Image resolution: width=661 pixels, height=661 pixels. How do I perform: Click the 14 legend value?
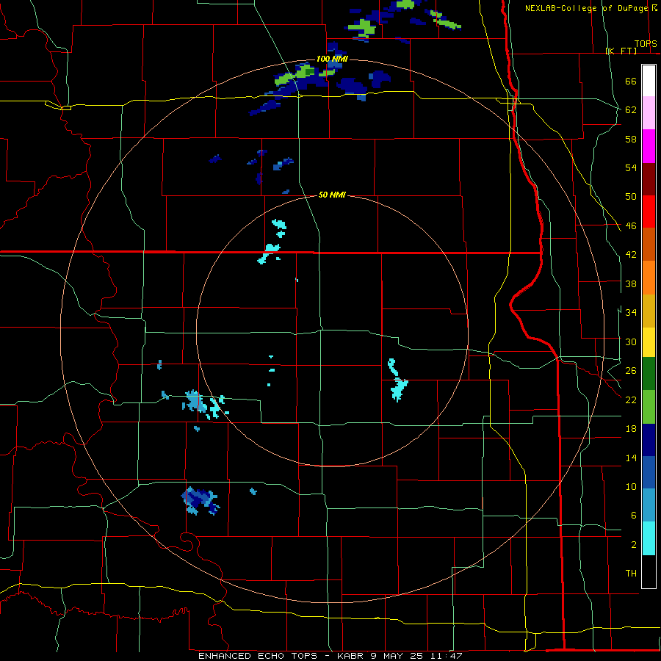631,458
